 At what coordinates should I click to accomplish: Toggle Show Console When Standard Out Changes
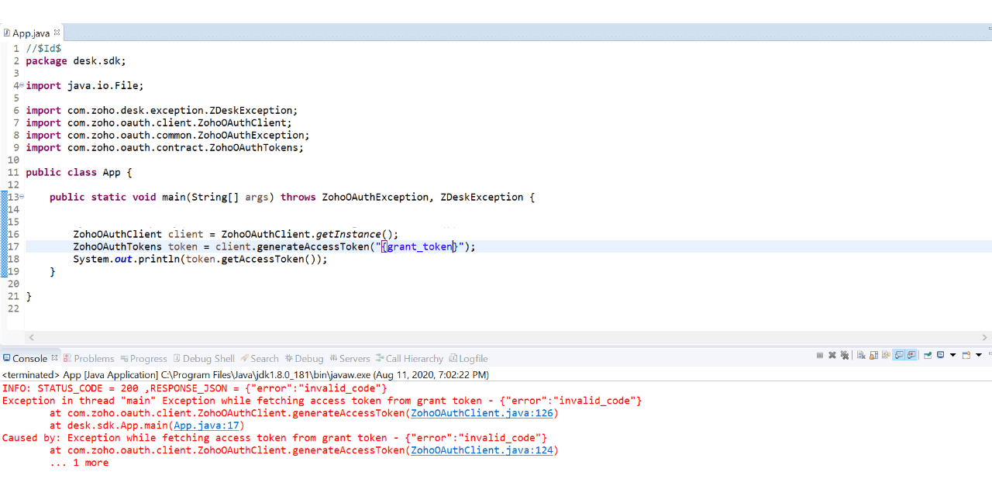click(899, 355)
